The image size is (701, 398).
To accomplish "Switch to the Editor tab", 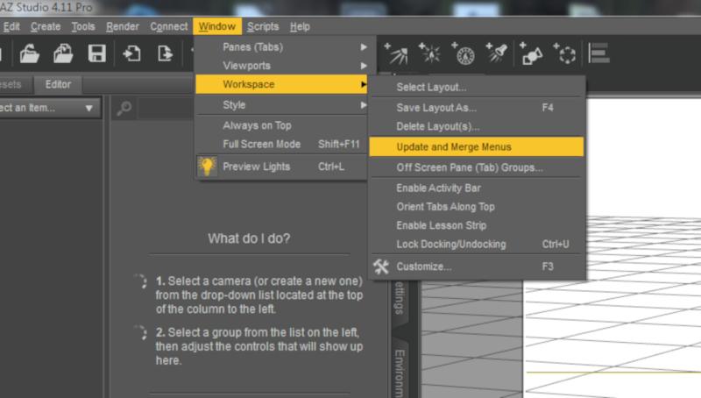I will coord(58,84).
